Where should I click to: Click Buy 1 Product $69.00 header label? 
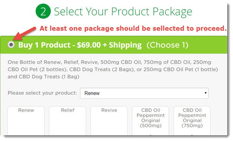point(80,45)
